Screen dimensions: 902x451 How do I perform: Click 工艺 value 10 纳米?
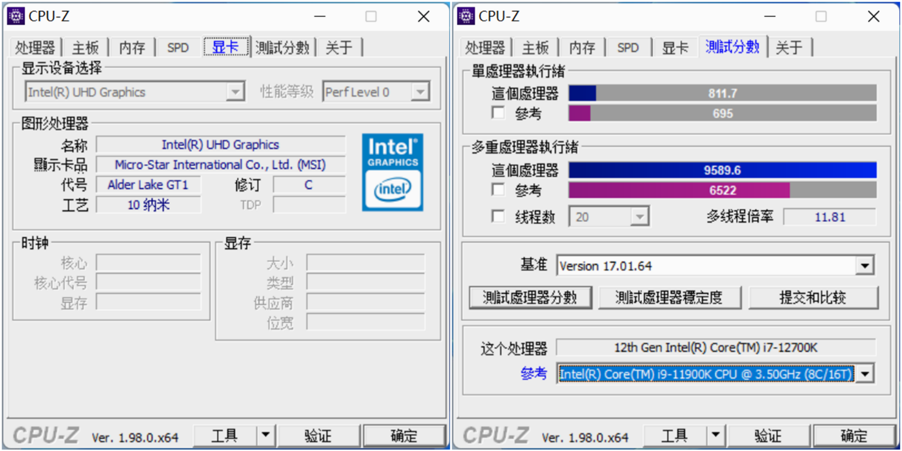coord(148,205)
